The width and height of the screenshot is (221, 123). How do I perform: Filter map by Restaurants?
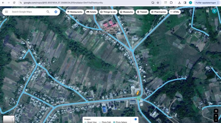(75, 12)
